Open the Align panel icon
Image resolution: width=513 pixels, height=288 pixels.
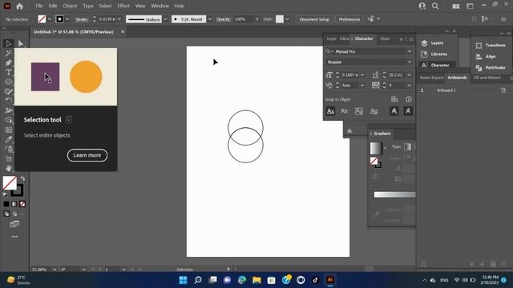479,57
